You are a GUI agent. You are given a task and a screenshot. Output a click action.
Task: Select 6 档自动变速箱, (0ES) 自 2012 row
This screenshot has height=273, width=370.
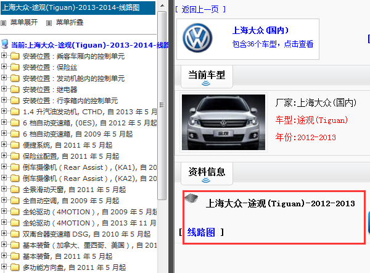tap(89, 123)
